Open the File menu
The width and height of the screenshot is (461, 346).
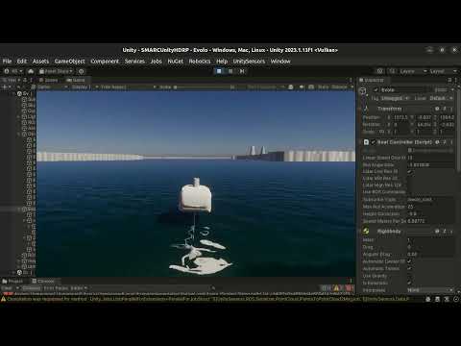(x=7, y=62)
